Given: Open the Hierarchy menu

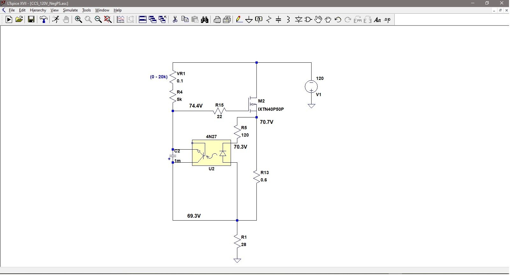Looking at the screenshot, I should pyautogui.click(x=38, y=10).
